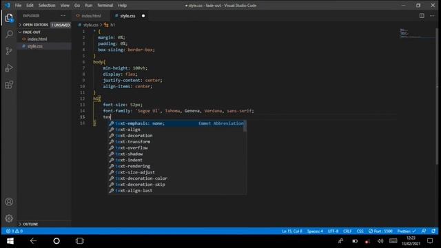Click Ln 15, Col cursor position status
This screenshot has height=248, width=441.
[292, 231]
